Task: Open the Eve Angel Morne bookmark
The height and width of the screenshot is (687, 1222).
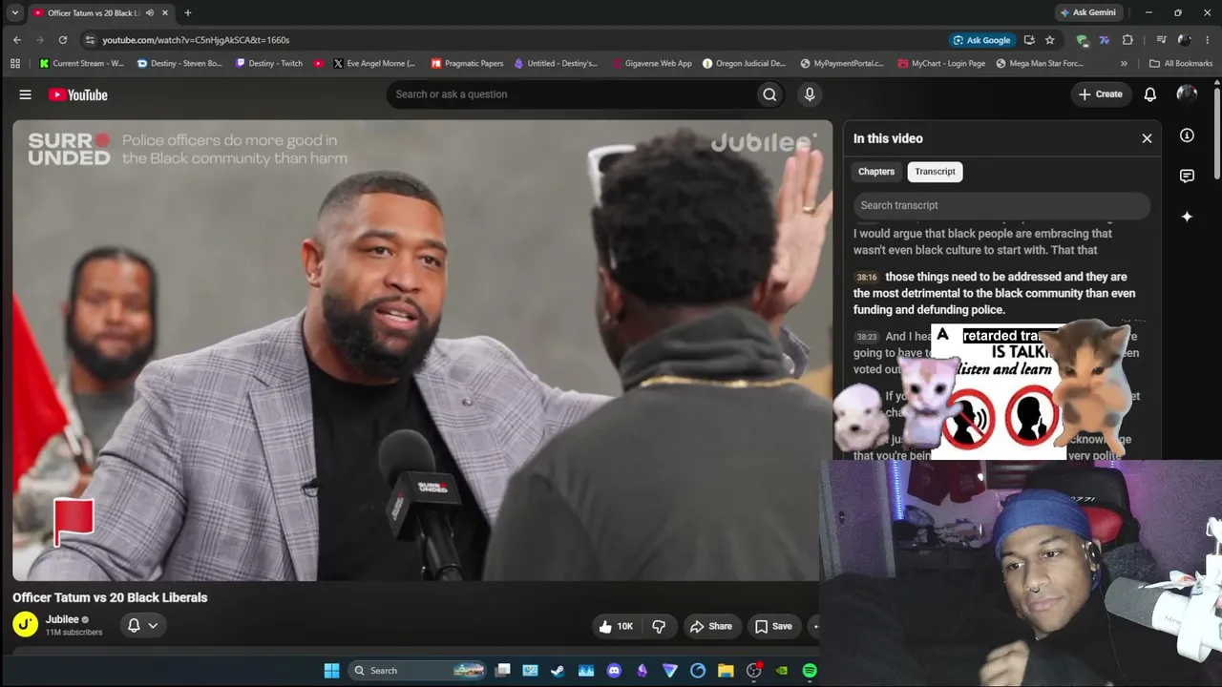Action: [x=374, y=64]
